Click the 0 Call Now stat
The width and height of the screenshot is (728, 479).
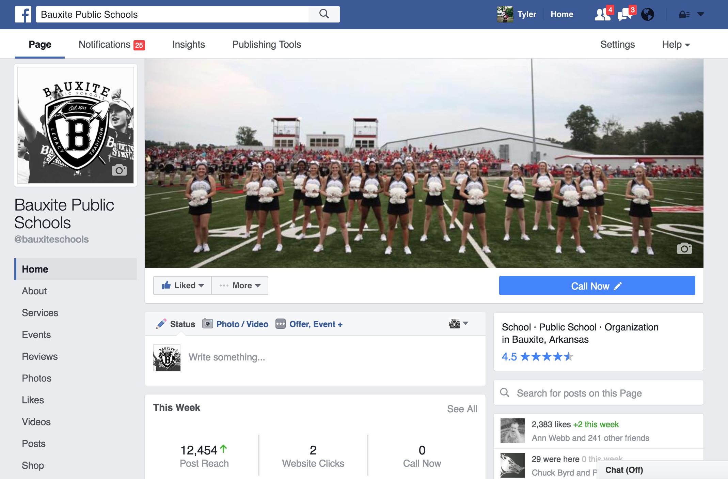[422, 456]
